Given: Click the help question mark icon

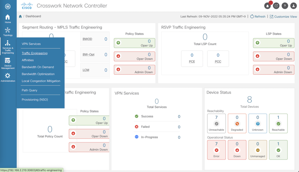Looking at the screenshot, I should pyautogui.click(x=285, y=6).
